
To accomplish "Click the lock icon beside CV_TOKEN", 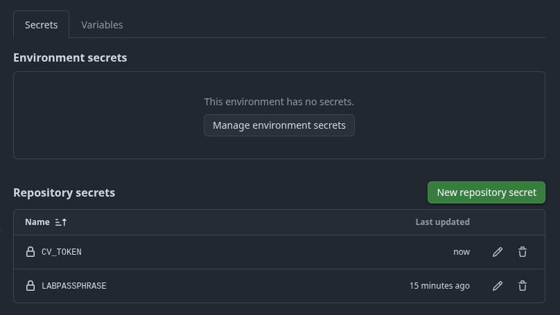I will tap(30, 252).
